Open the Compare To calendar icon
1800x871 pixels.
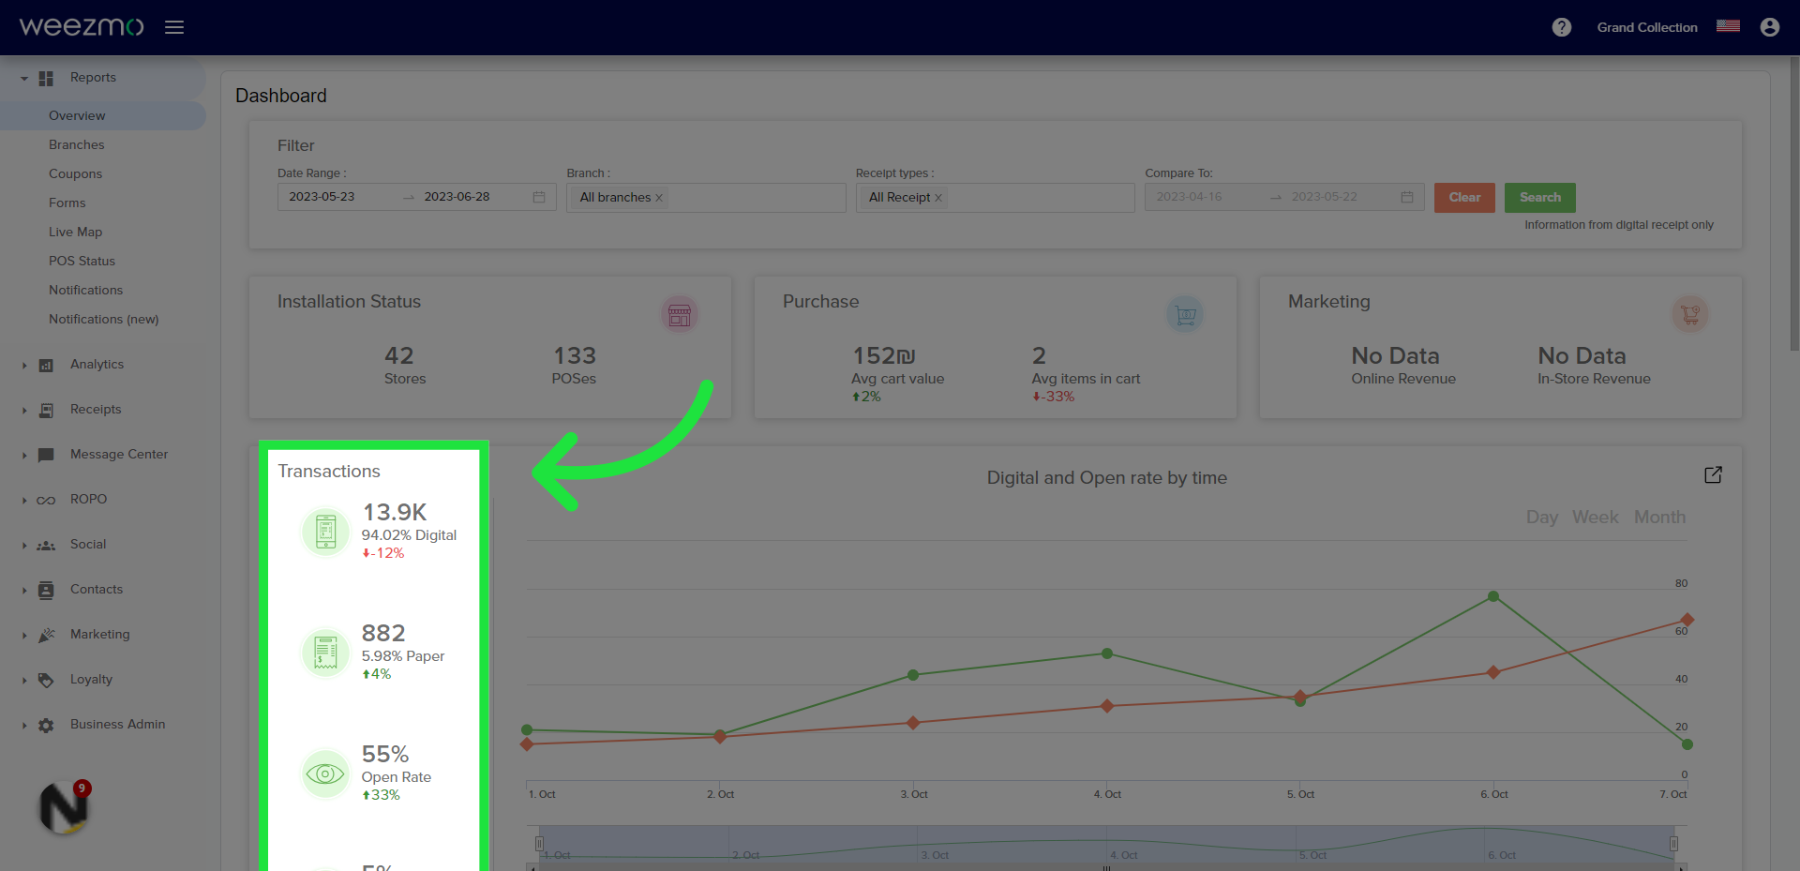coord(1407,197)
